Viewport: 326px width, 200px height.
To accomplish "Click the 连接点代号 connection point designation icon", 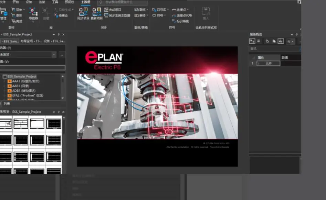I will click(x=174, y=15).
